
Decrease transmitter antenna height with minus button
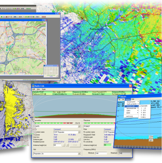64,145
